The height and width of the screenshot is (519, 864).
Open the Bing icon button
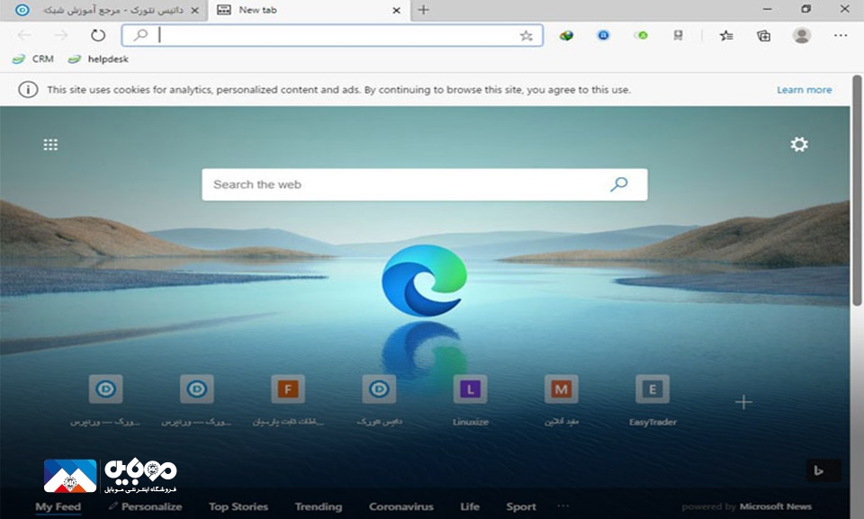(823, 470)
